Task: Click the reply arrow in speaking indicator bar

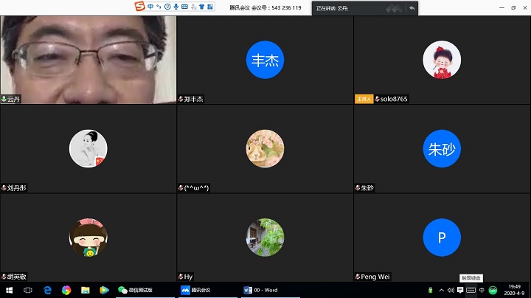Action: (x=412, y=8)
